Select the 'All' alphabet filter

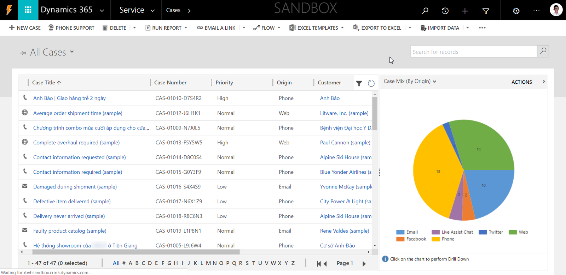click(x=116, y=263)
